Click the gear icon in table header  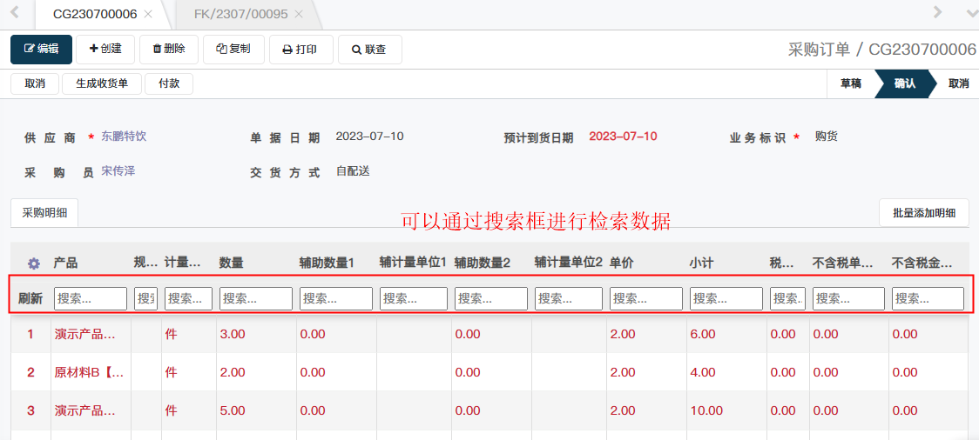pos(34,263)
